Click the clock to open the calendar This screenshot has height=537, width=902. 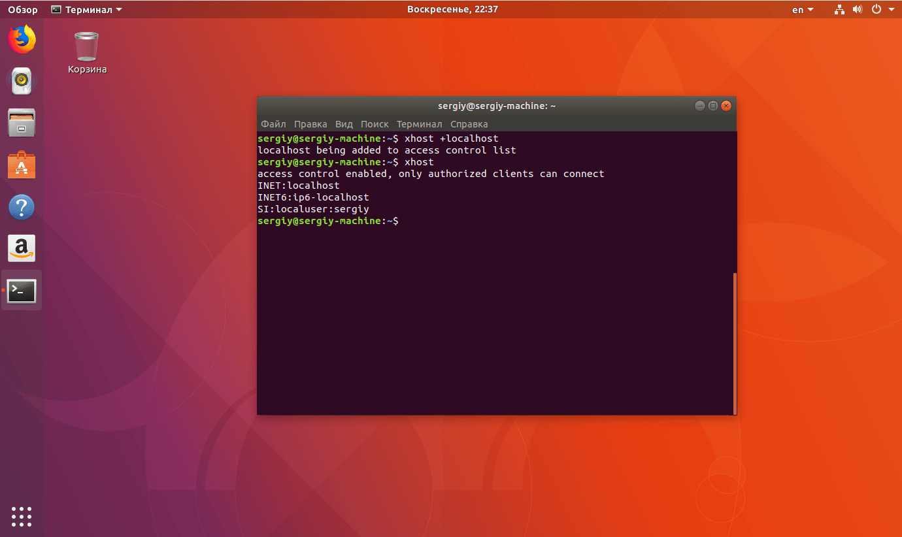(452, 9)
